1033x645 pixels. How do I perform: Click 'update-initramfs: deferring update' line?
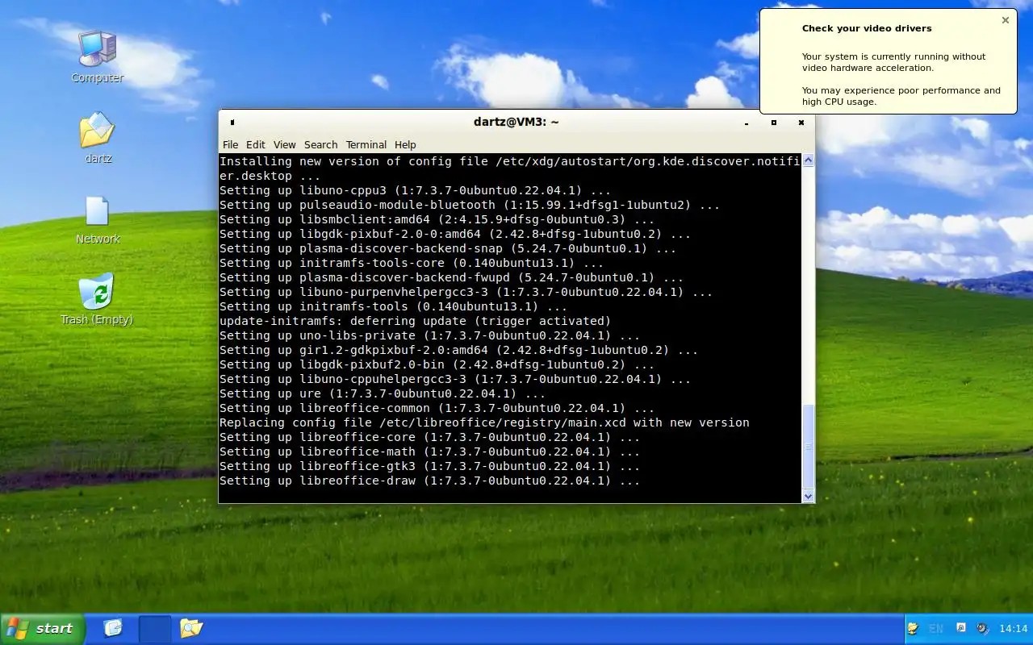(416, 321)
